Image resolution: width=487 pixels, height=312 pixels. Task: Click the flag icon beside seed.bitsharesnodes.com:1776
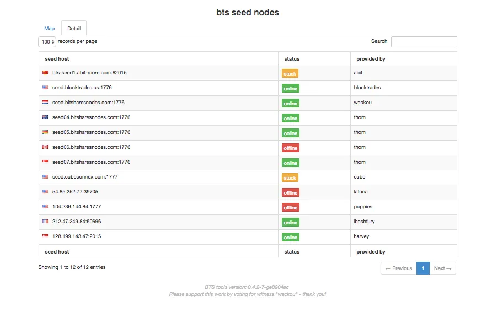click(x=45, y=103)
